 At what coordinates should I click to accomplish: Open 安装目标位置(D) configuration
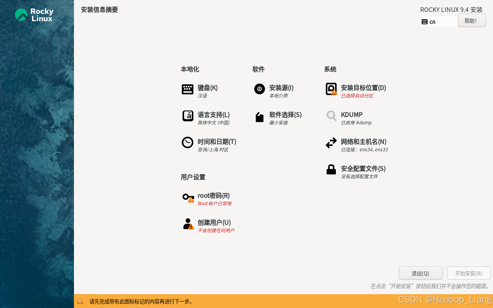(364, 88)
